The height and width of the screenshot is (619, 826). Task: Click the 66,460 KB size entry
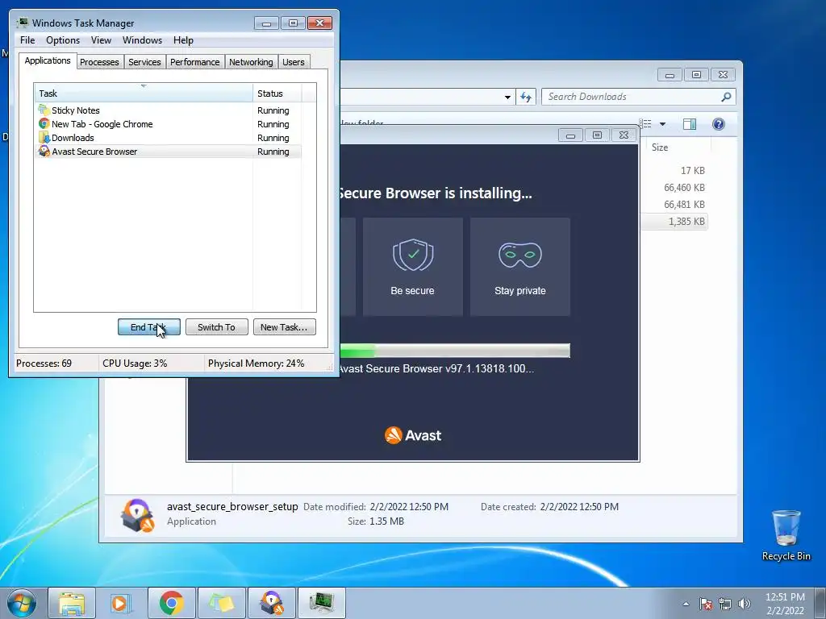684,187
